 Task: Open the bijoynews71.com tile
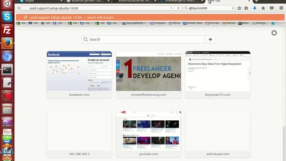tap(218, 75)
